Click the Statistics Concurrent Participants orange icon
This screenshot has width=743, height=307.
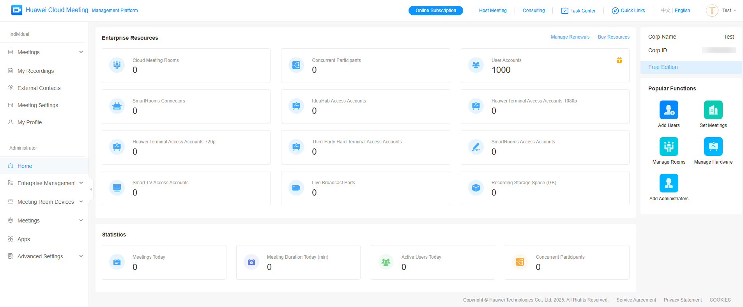click(520, 262)
